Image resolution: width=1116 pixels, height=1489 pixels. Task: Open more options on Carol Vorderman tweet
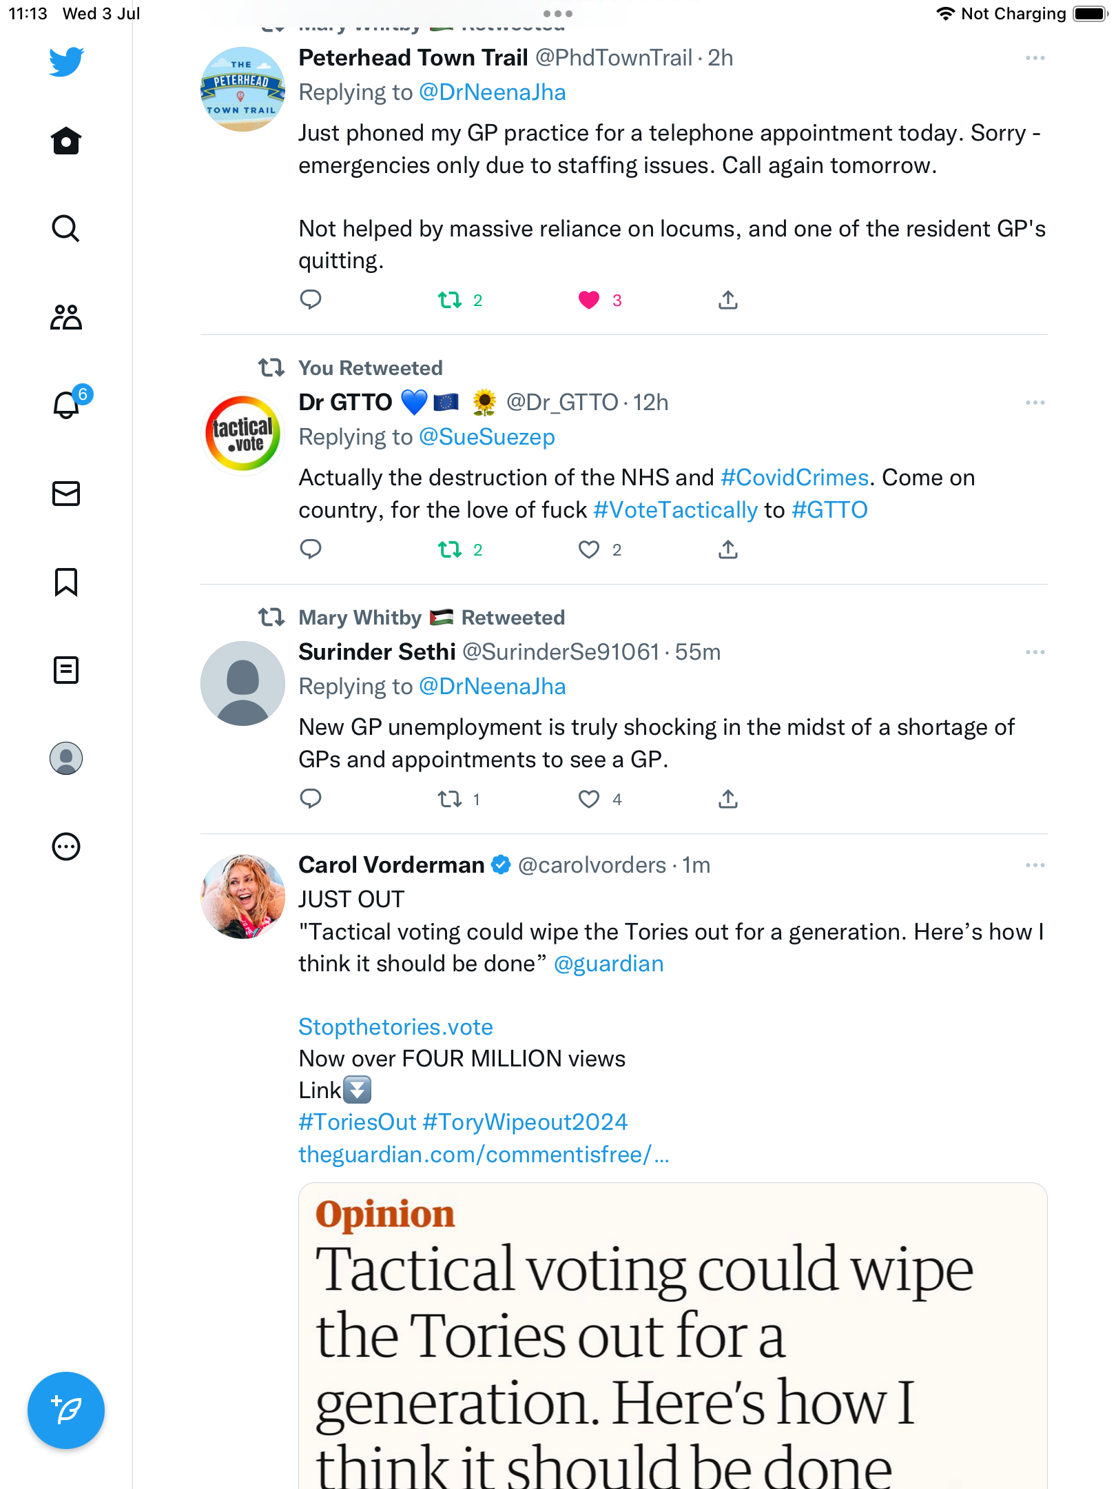point(1035,865)
